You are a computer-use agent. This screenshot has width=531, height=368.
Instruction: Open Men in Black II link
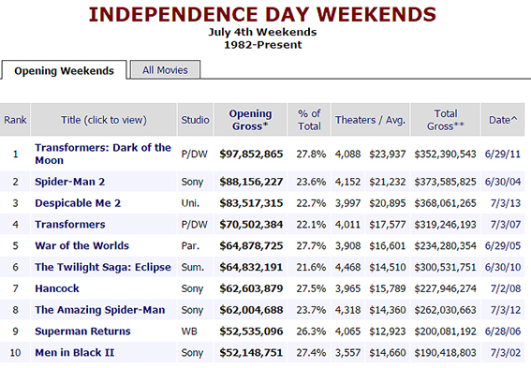tap(75, 352)
